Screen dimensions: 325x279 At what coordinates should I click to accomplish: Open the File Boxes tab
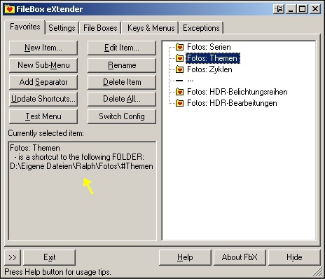100,28
